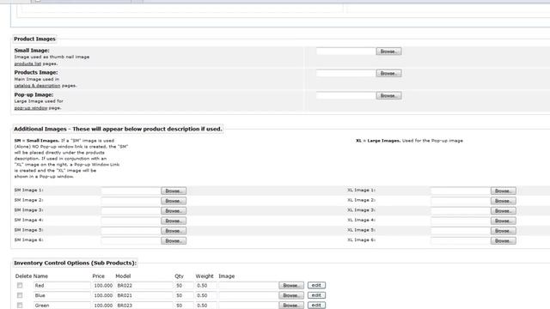The width and height of the screenshot is (550, 309).
Task: Click the Small Image file path field
Action: 345,51
